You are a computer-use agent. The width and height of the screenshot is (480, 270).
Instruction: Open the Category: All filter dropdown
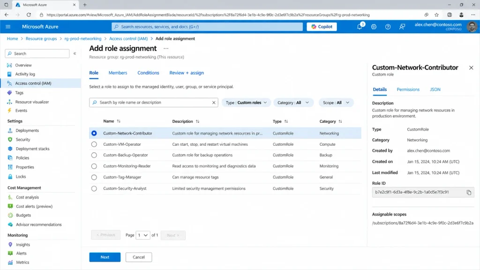coord(293,103)
